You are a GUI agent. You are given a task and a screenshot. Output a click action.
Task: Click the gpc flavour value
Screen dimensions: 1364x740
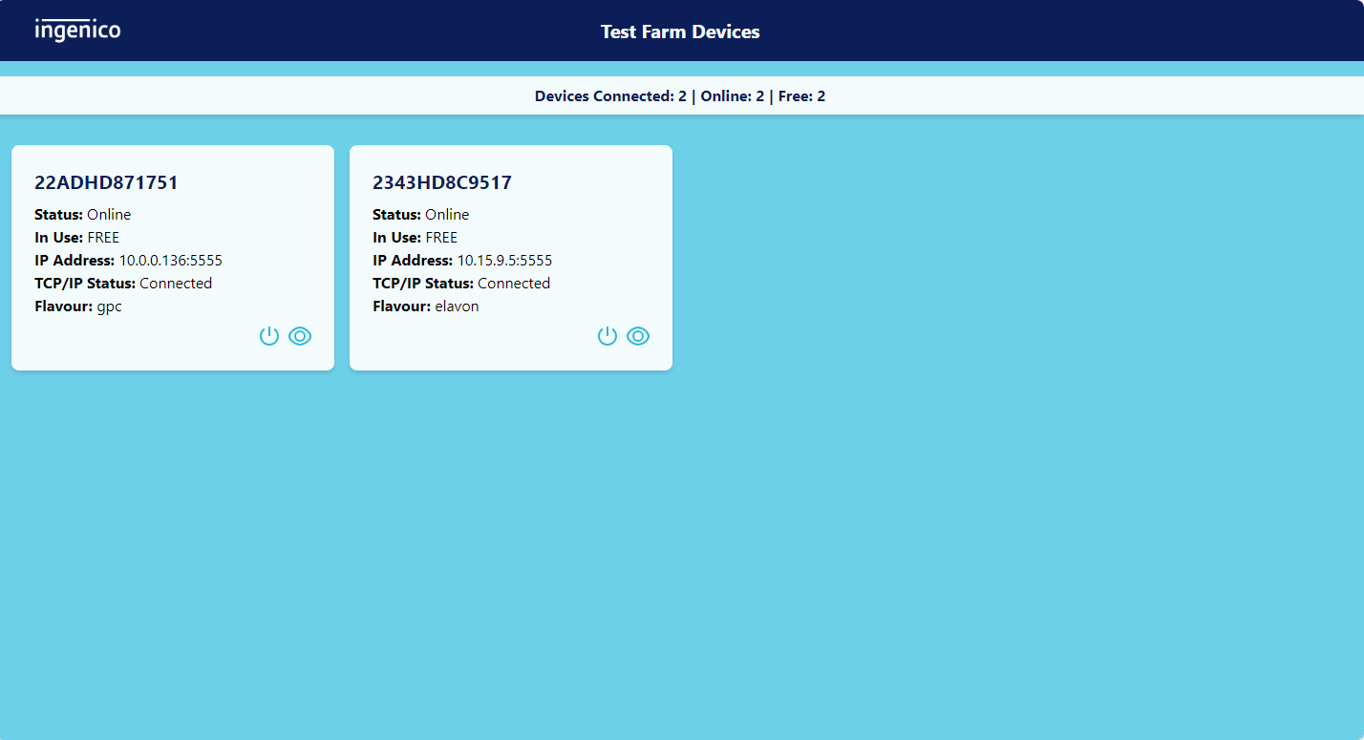click(x=109, y=307)
